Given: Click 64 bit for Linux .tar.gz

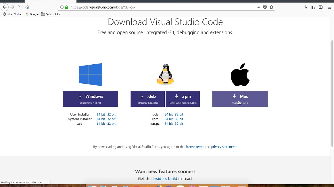Looking at the screenshot, I should click(x=169, y=124).
